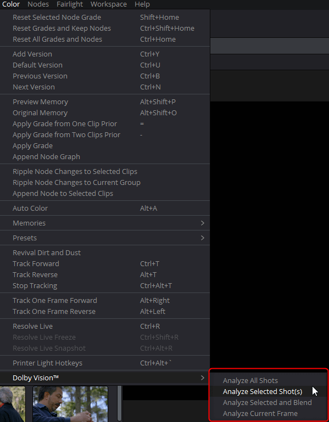Image resolution: width=329 pixels, height=422 pixels.
Task: Select Auto Color menu entry
Action: point(105,209)
